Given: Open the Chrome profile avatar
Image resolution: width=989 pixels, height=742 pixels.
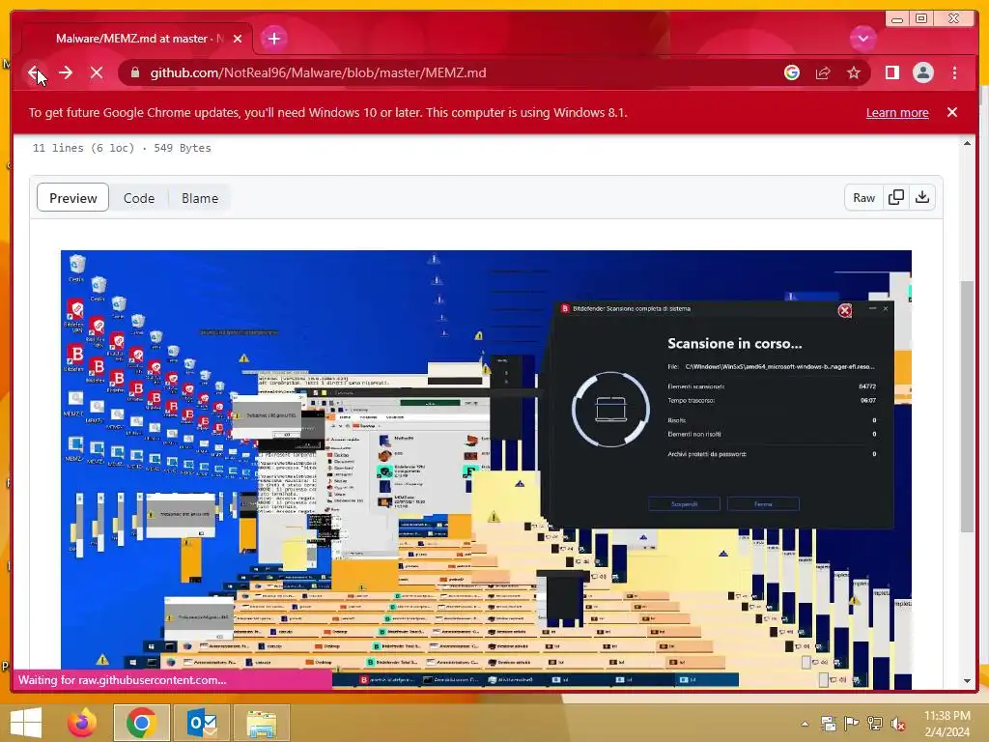Looking at the screenshot, I should pyautogui.click(x=922, y=72).
